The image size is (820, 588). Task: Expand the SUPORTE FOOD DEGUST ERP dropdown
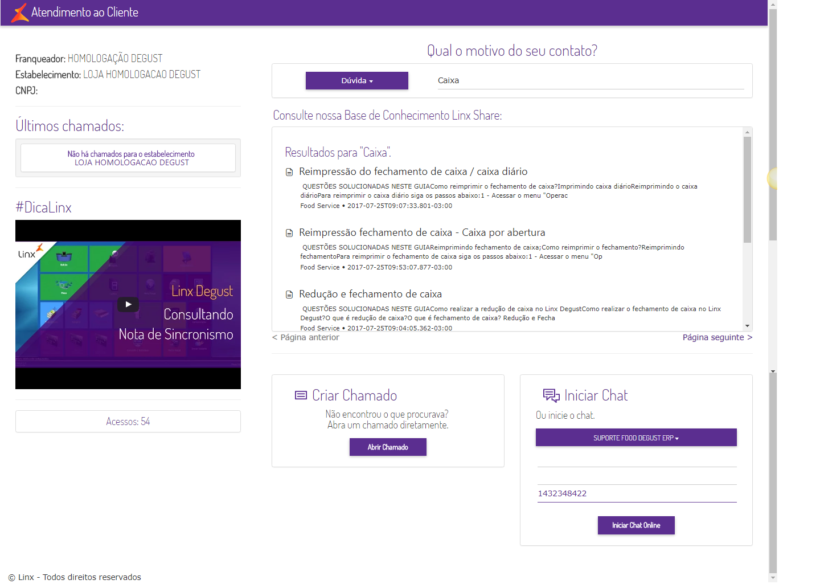point(636,438)
